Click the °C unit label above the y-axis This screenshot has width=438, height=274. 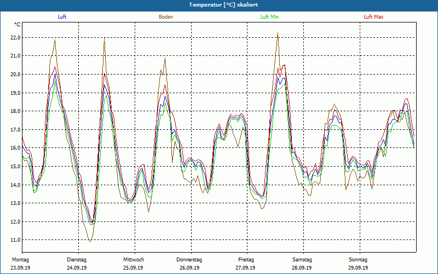click(18, 25)
